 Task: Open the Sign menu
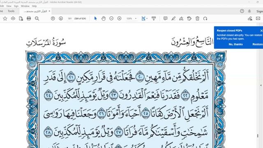[x=16, y=6]
